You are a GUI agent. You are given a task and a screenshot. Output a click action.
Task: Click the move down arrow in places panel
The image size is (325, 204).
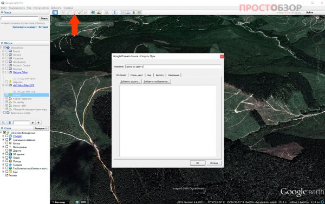pos(38,123)
